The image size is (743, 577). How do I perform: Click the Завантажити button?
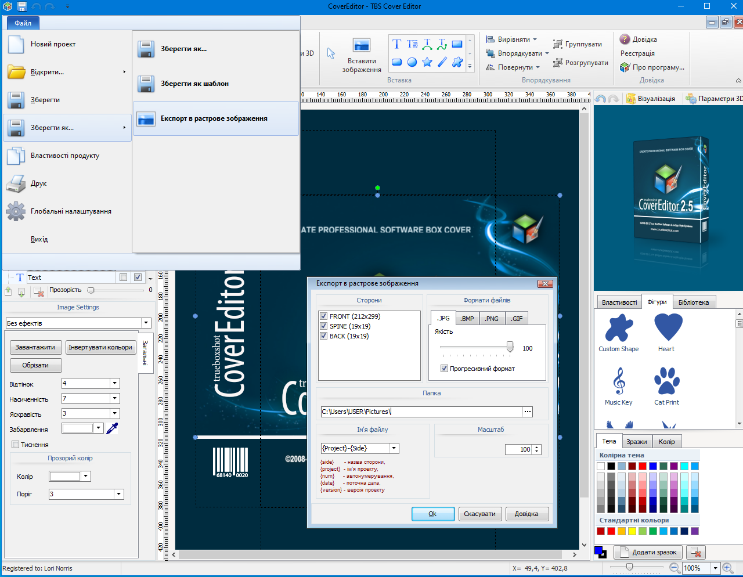coord(35,347)
